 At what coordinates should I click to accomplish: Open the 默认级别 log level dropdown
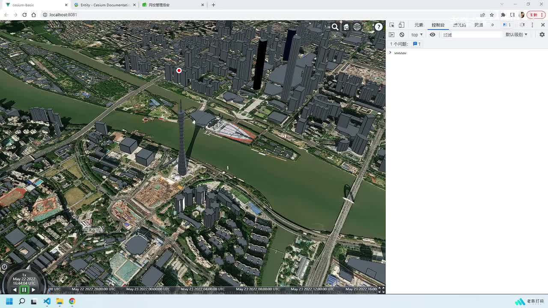coord(517,35)
